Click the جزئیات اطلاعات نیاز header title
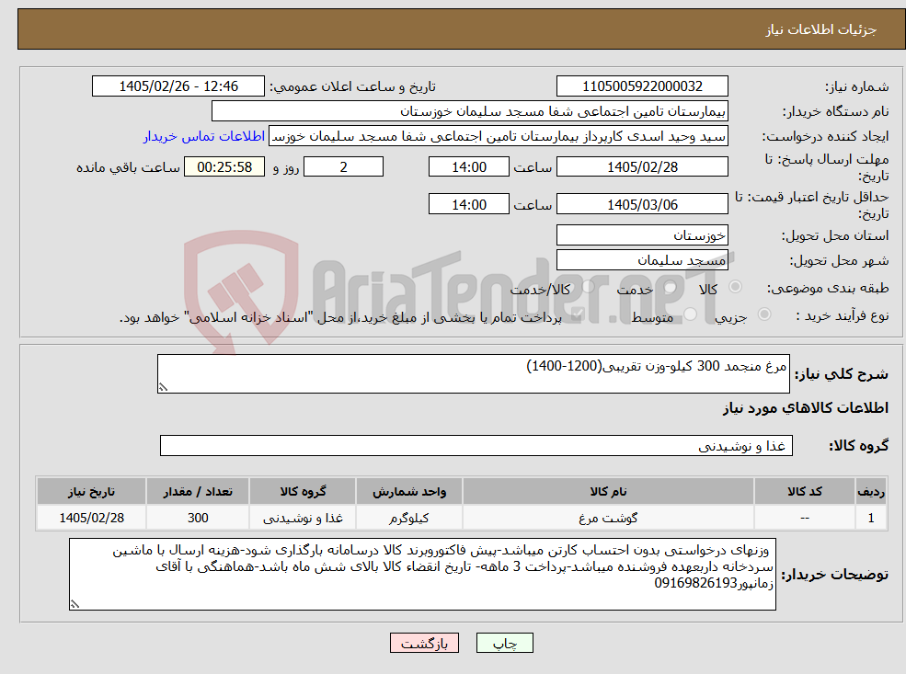This screenshot has height=674, width=906. (x=821, y=29)
